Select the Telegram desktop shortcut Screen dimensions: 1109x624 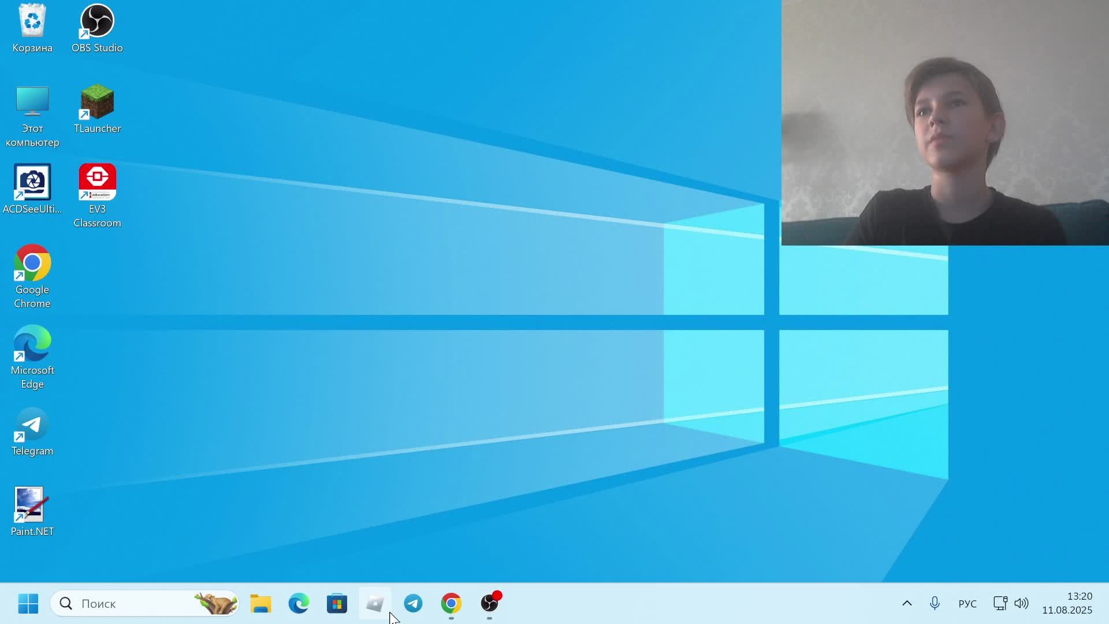[32, 426]
